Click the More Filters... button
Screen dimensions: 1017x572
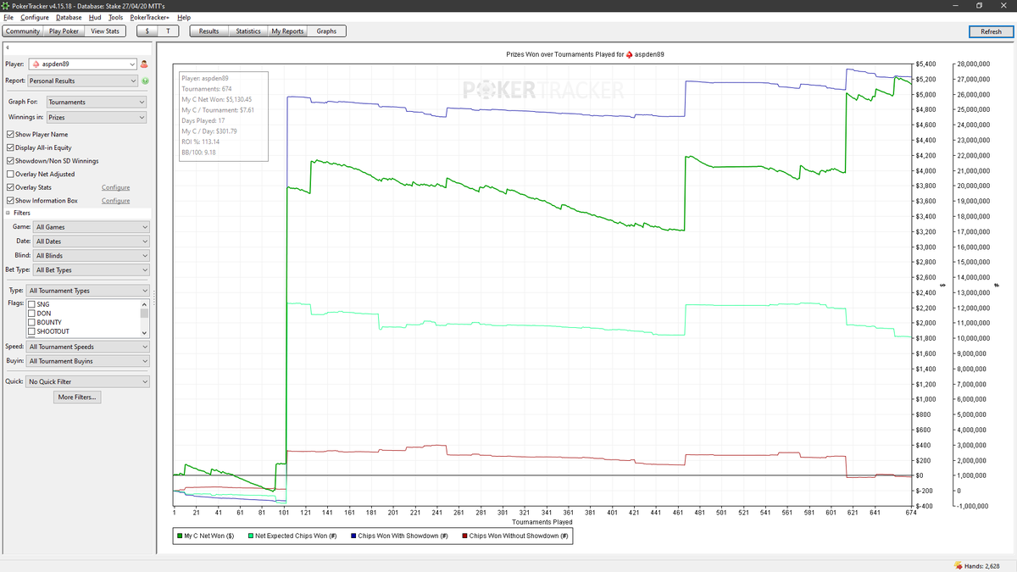pyautogui.click(x=77, y=397)
